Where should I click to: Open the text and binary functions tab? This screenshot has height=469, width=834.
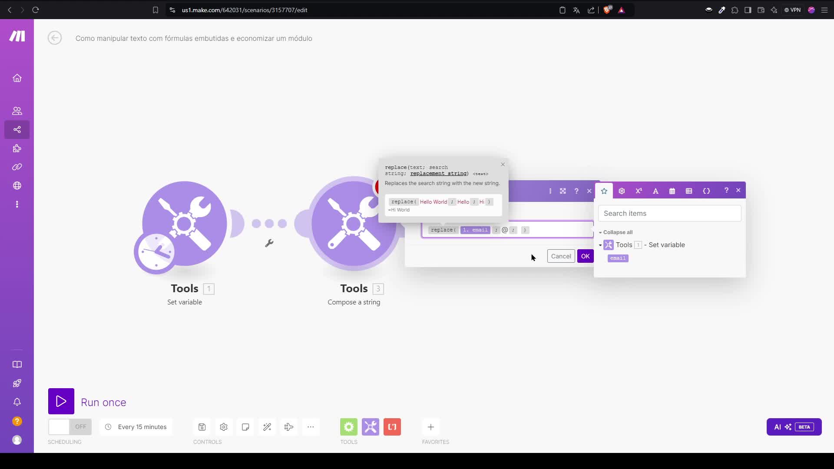click(x=655, y=191)
